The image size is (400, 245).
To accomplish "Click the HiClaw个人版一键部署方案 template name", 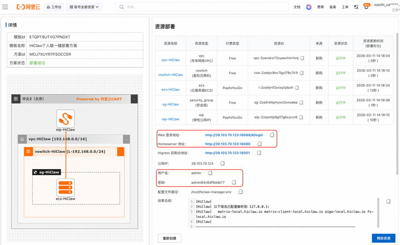I will (x=53, y=46).
